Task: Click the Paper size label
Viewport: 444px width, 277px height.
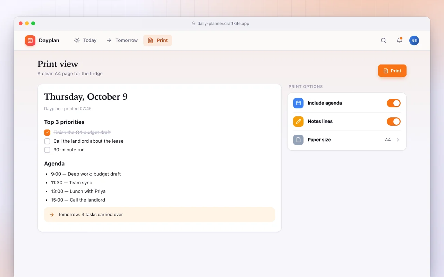Action: tap(319, 140)
